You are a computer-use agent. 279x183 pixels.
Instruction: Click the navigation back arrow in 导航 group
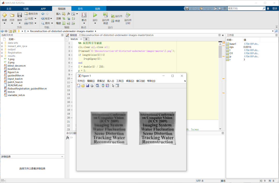(x=43, y=14)
